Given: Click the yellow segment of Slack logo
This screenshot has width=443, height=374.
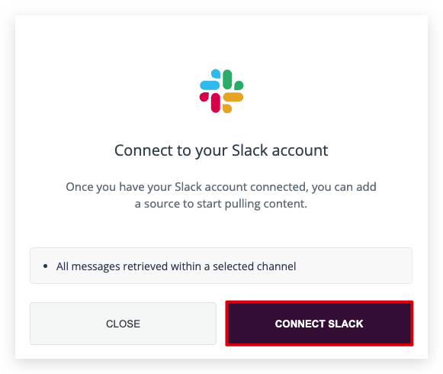Looking at the screenshot, I should point(233,102).
